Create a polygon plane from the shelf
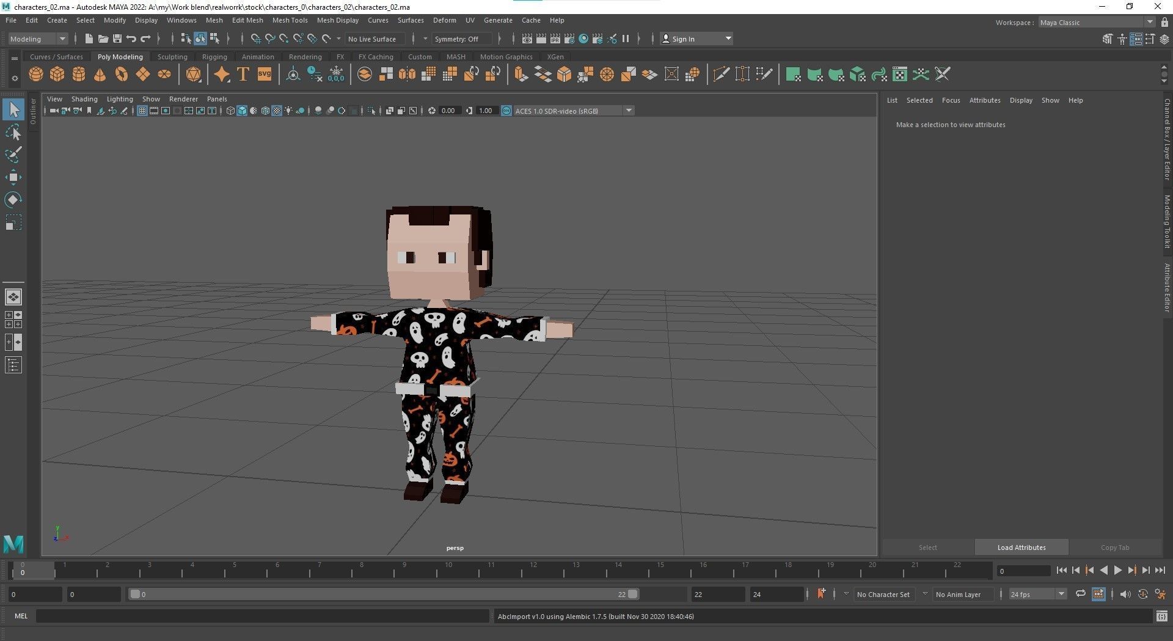This screenshot has height=641, width=1173. coord(143,75)
